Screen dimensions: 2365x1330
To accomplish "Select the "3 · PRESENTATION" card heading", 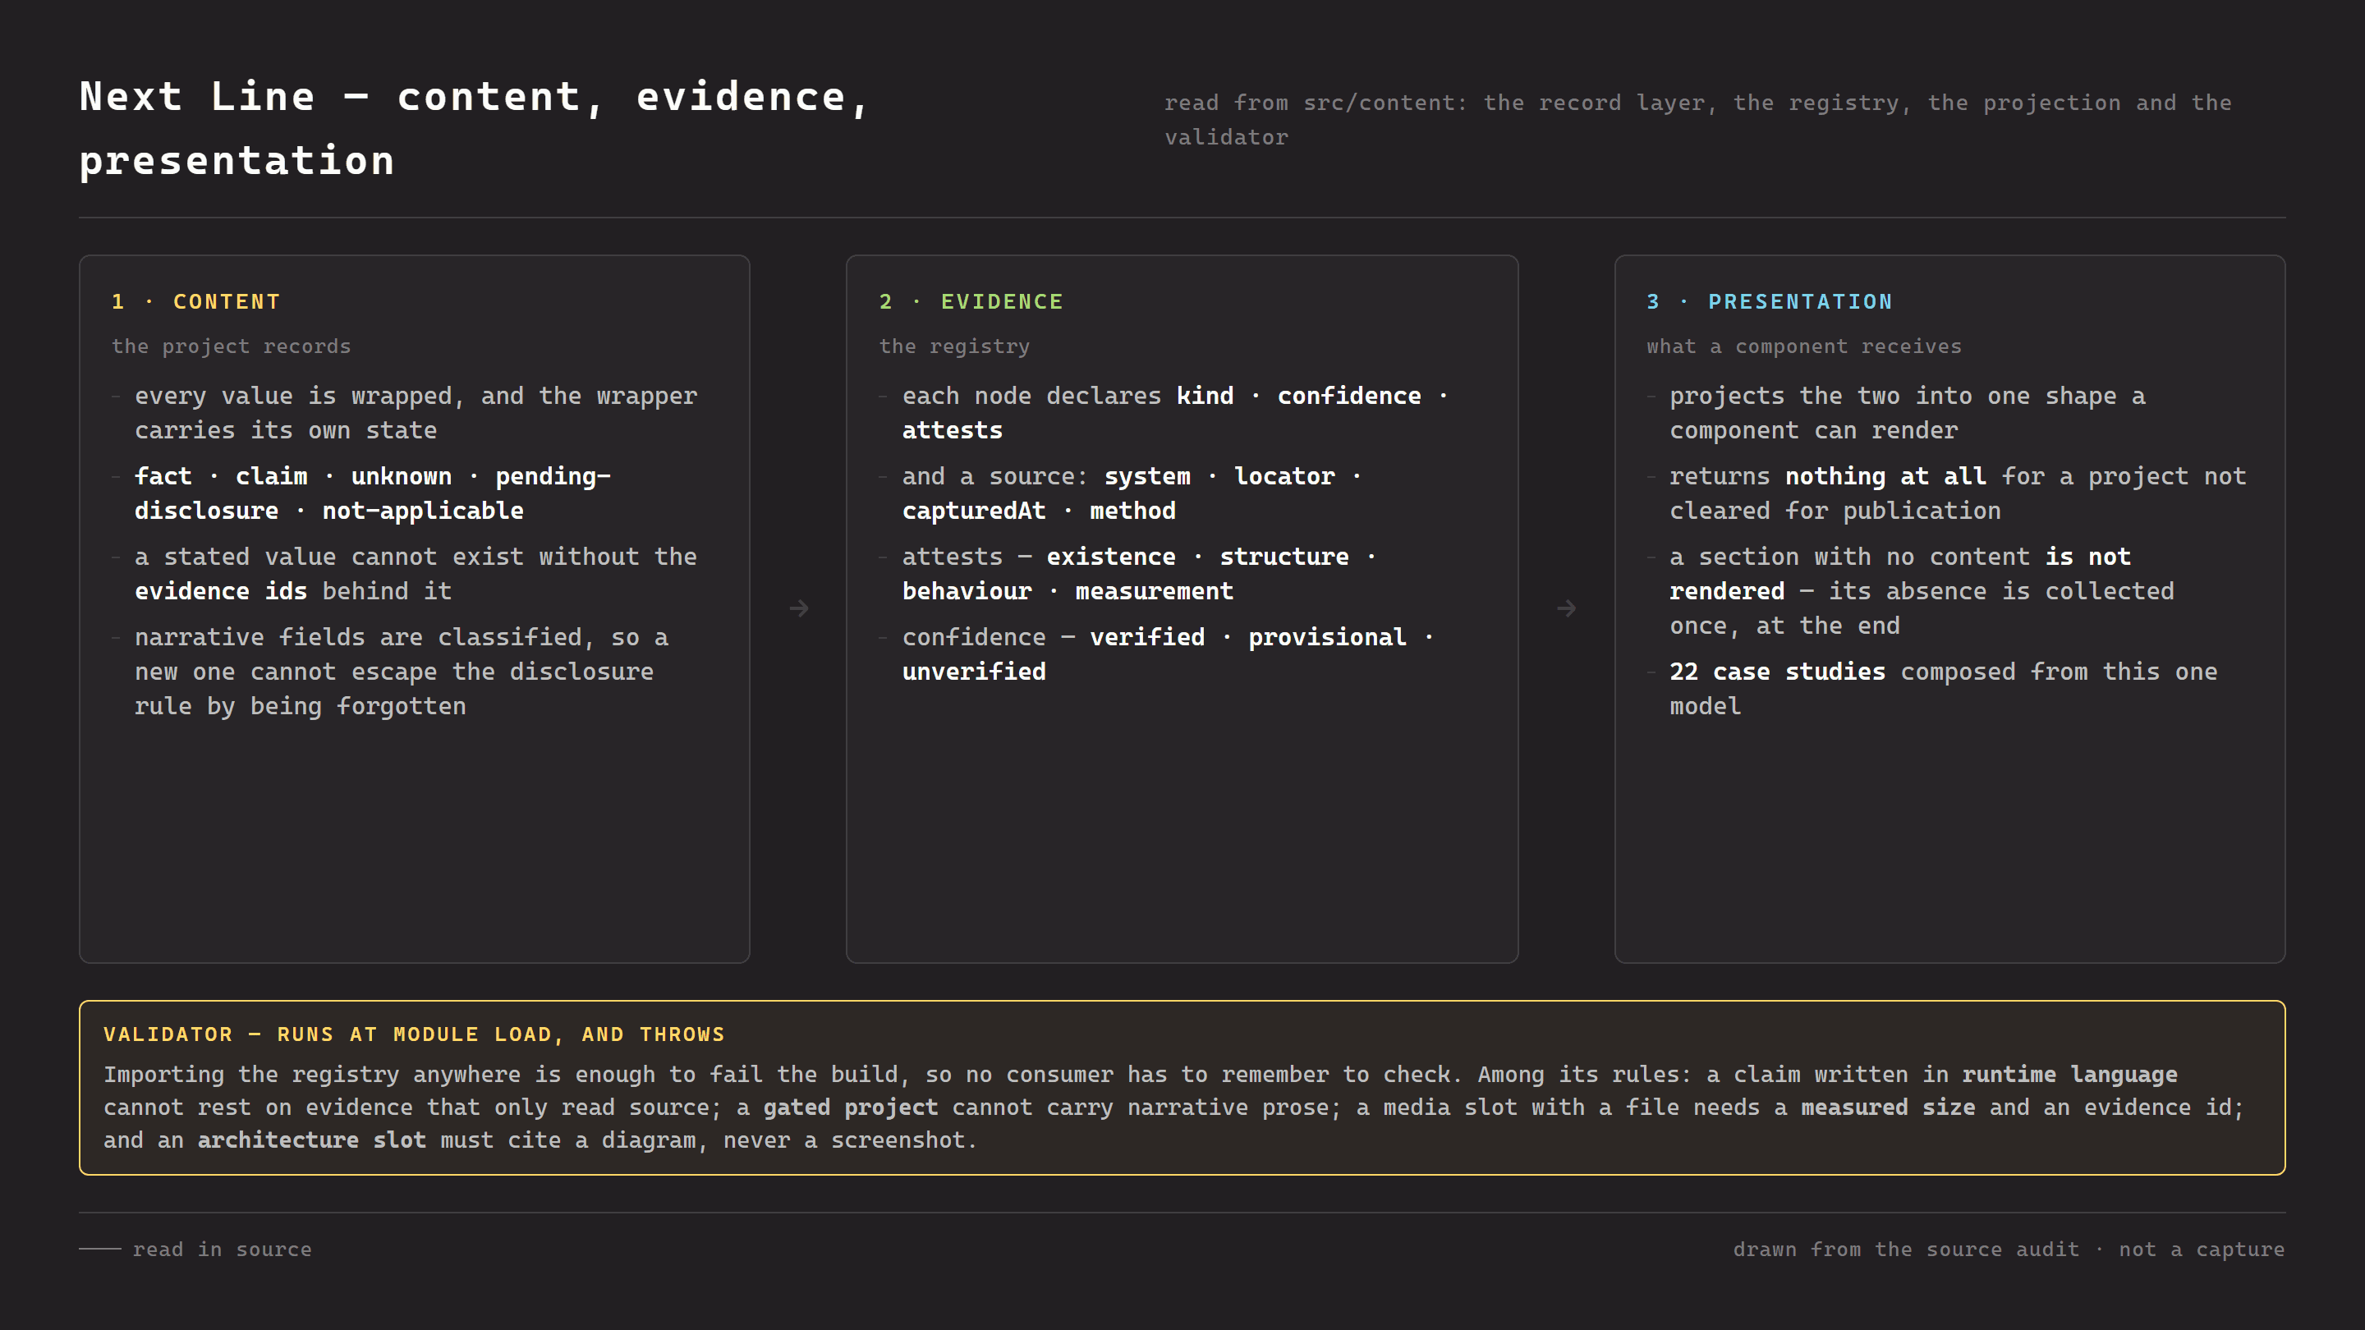I will click(1770, 301).
